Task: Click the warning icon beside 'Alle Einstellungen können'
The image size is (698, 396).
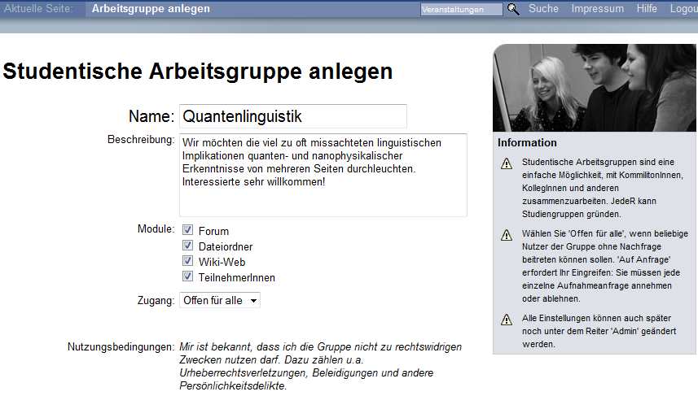Action: point(507,319)
